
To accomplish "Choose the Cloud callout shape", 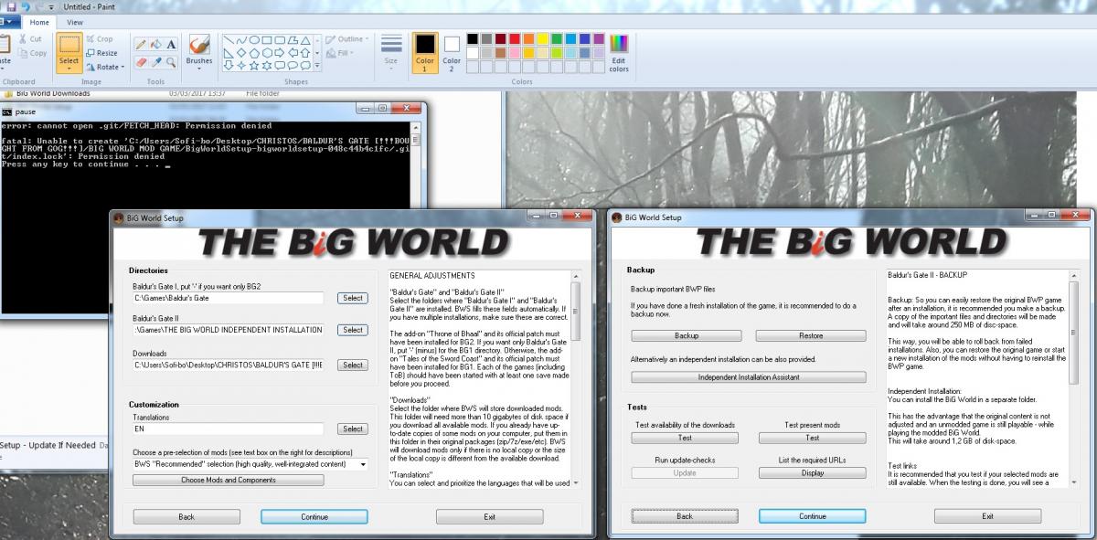I will pos(305,66).
